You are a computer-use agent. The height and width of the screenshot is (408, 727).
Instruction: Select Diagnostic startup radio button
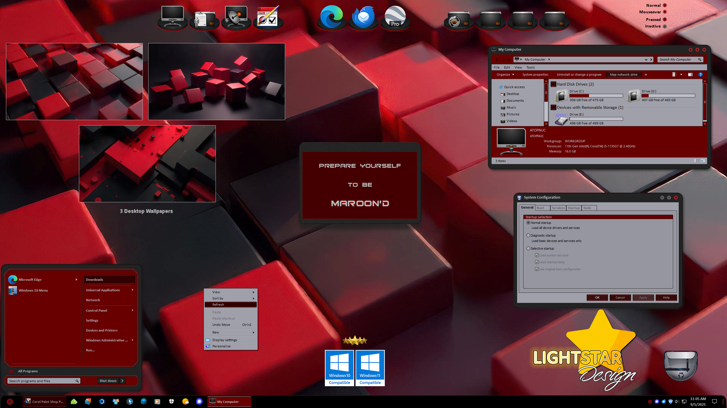528,235
